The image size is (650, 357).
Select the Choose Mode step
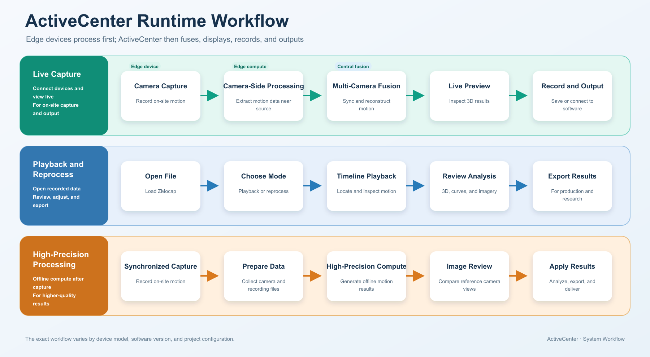[264, 186]
